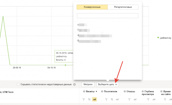Image resolution: width=172 pixels, height=105 pixels.
Task: Click the yadirect-rsy legend entry
Action: pyautogui.click(x=164, y=38)
